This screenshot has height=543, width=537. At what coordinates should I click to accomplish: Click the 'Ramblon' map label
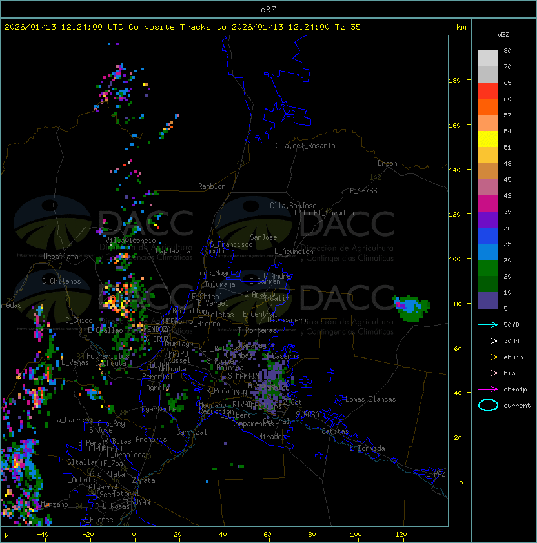point(212,186)
